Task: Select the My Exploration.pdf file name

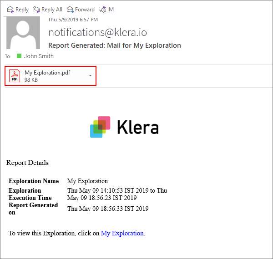Action: (47, 73)
